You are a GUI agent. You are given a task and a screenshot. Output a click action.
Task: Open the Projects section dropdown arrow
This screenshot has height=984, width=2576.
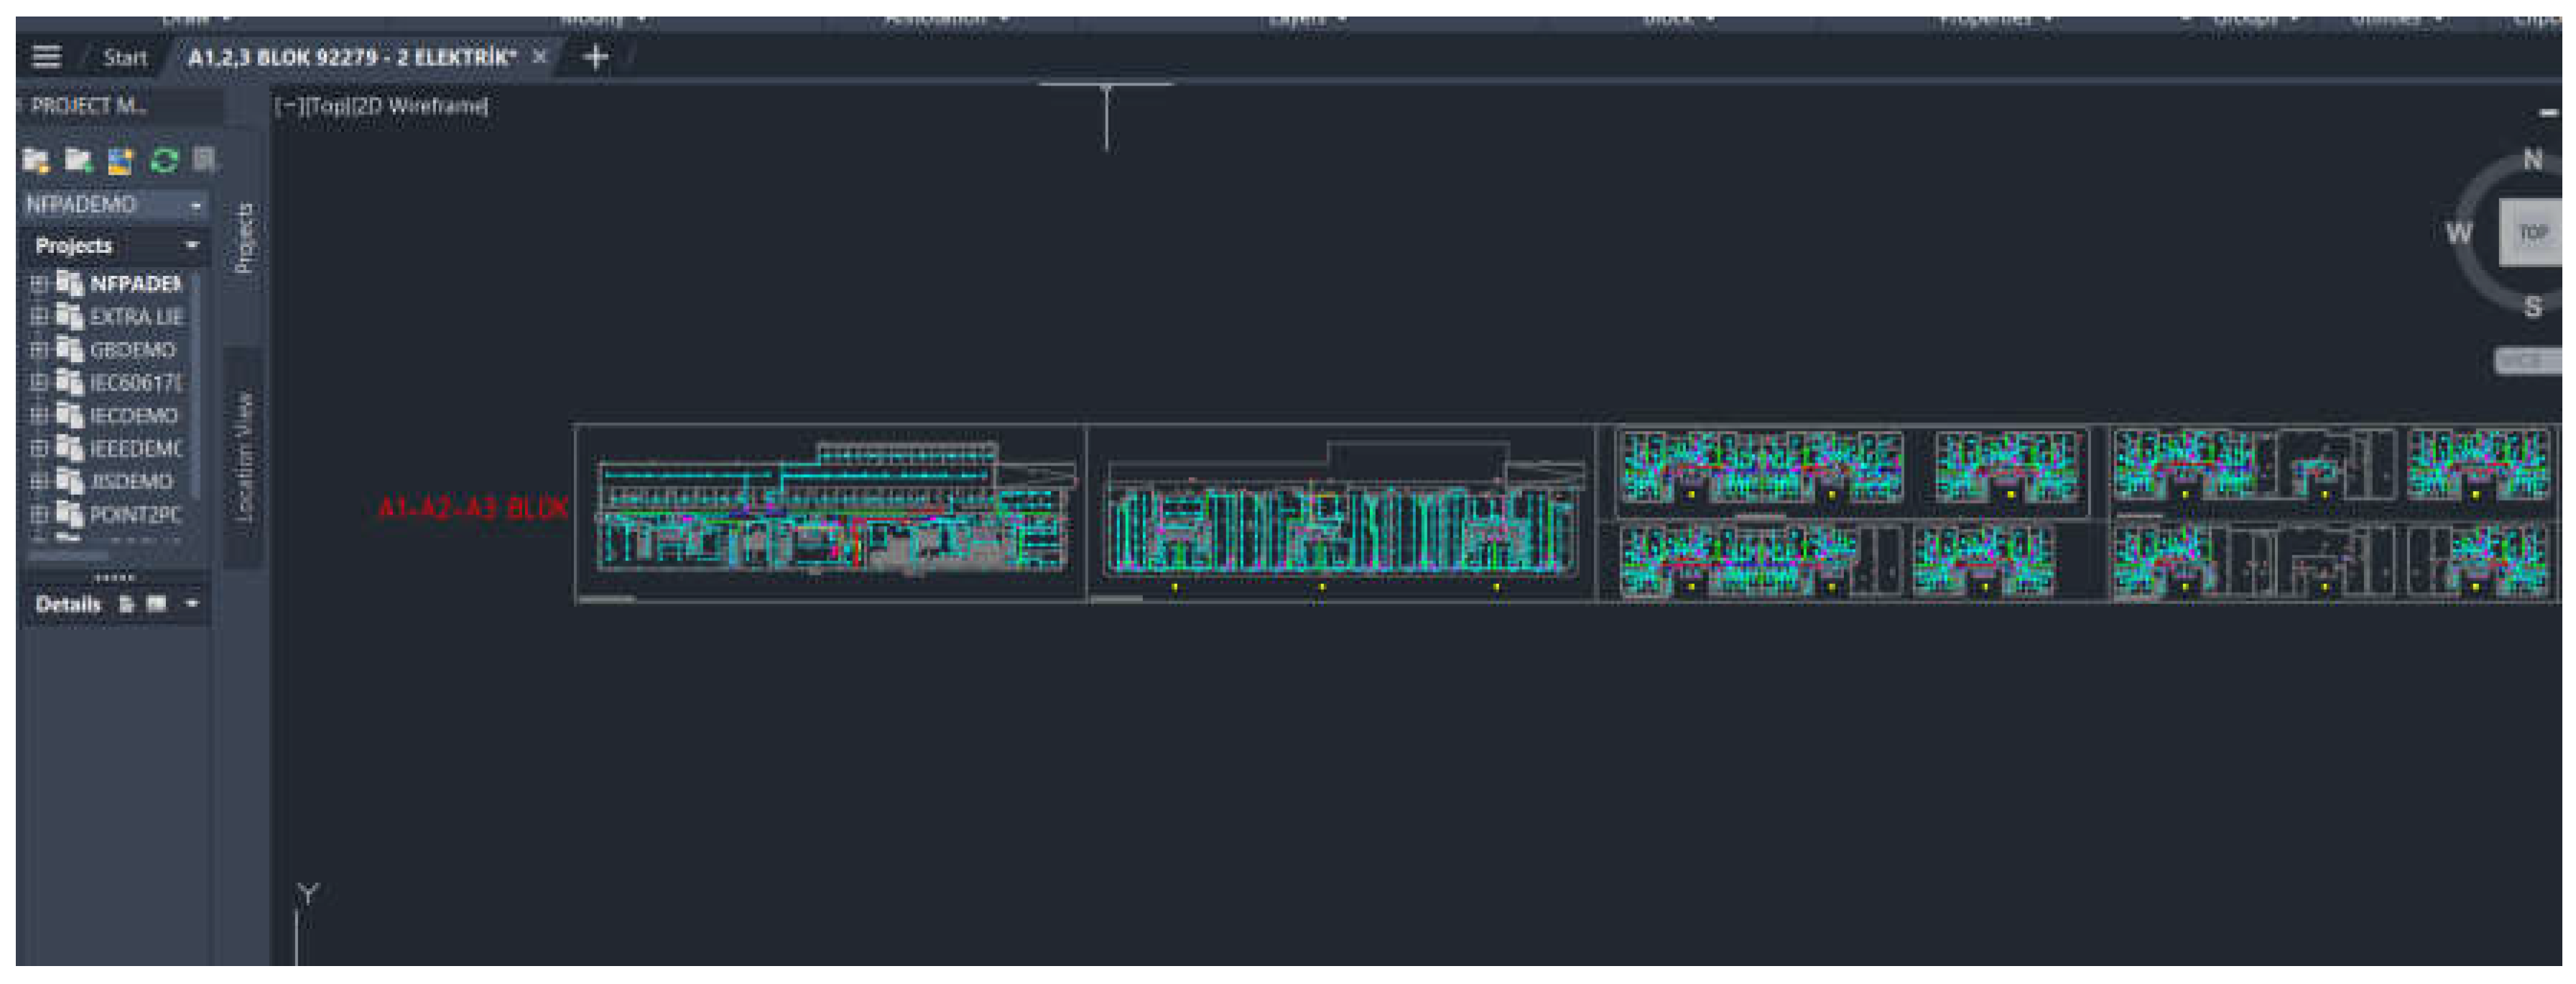192,245
